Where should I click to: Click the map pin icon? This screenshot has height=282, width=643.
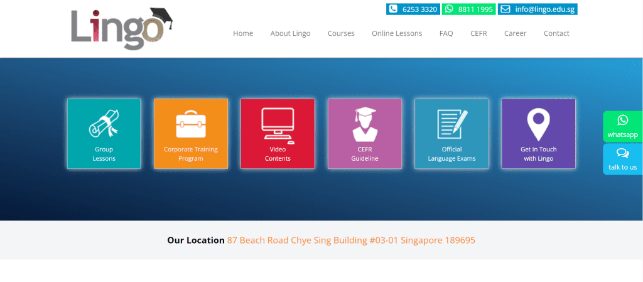tap(538, 124)
